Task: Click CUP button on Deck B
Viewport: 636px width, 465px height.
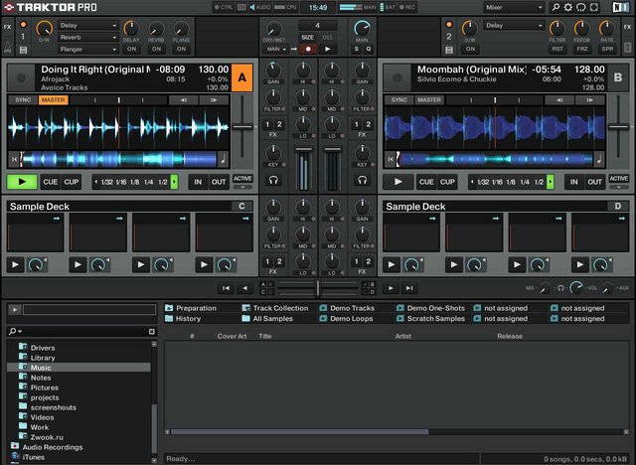Action: pos(447,182)
